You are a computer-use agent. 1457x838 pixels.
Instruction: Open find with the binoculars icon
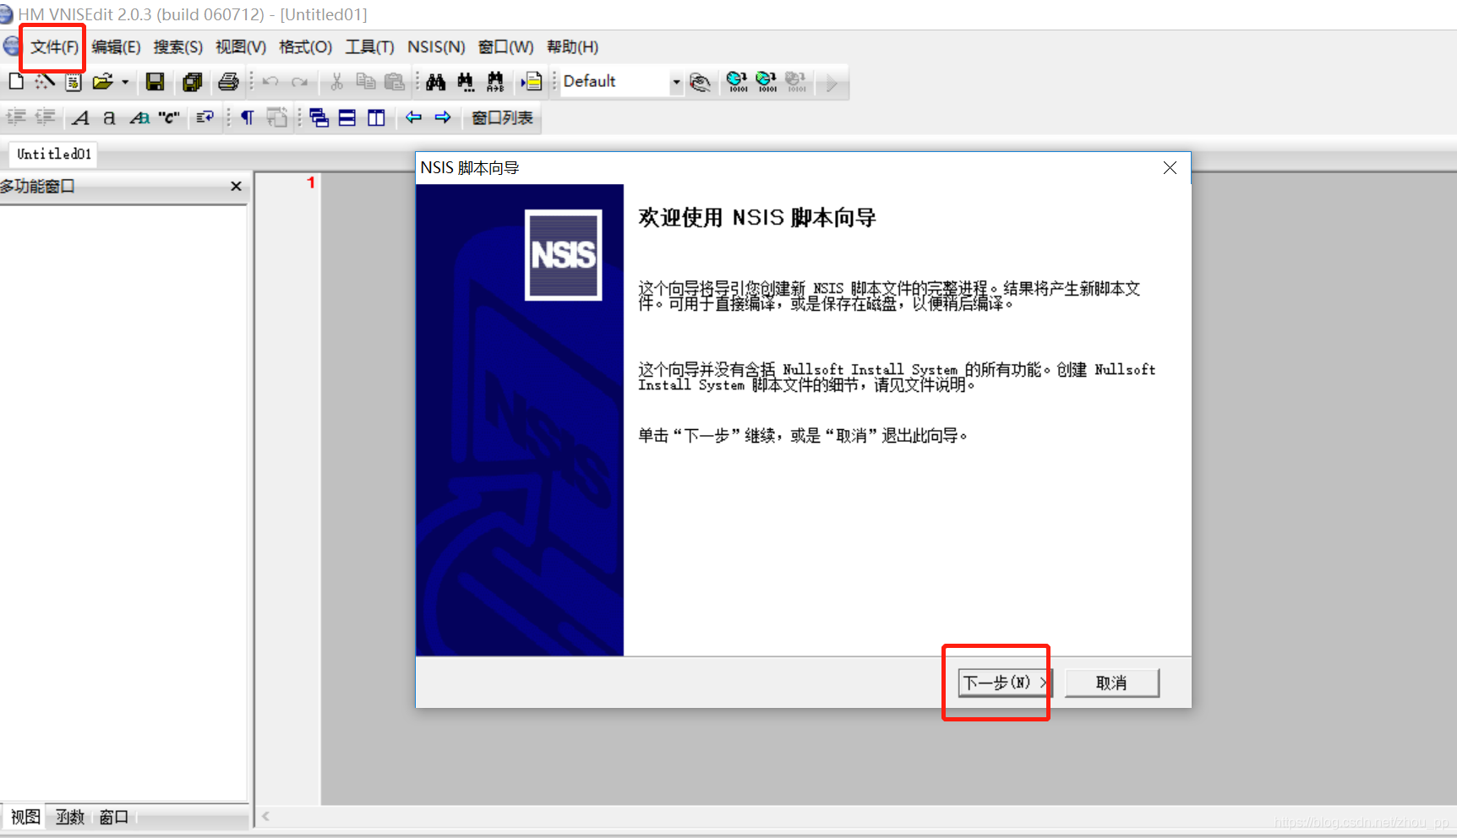click(436, 81)
